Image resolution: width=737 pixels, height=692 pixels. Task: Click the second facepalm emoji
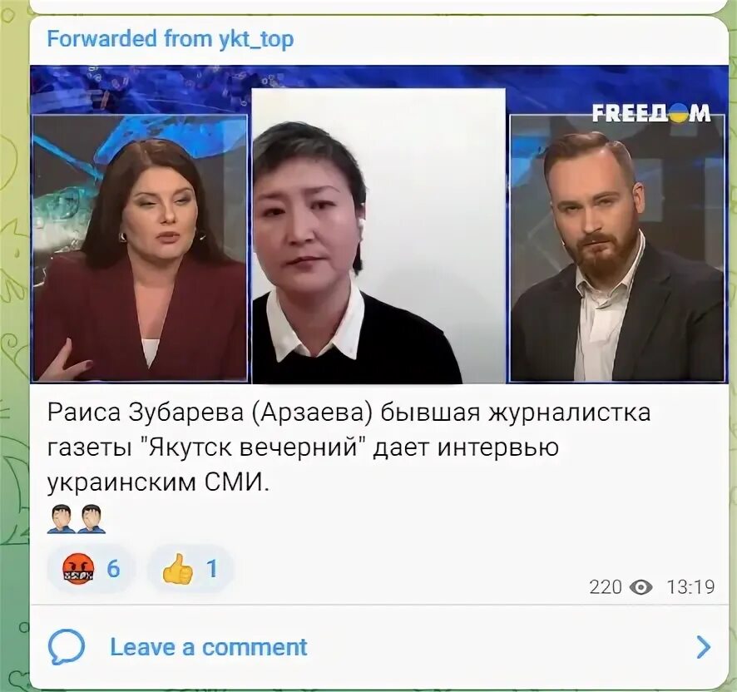pos(92,519)
